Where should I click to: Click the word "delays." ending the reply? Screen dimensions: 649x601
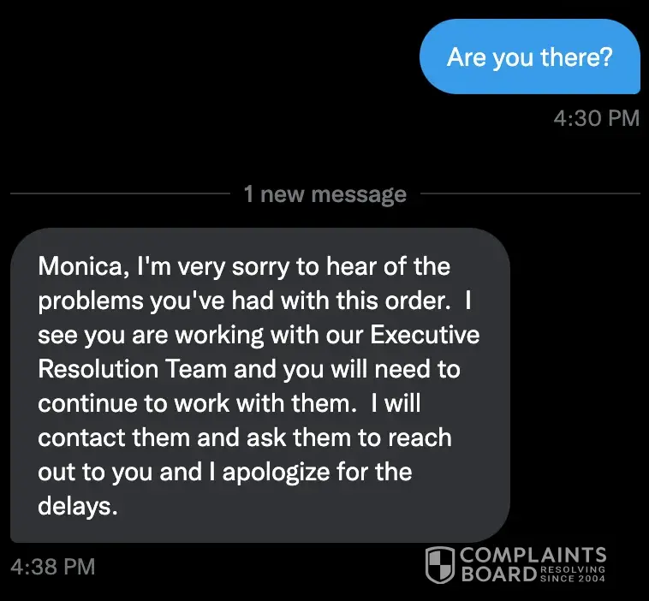tap(78, 505)
